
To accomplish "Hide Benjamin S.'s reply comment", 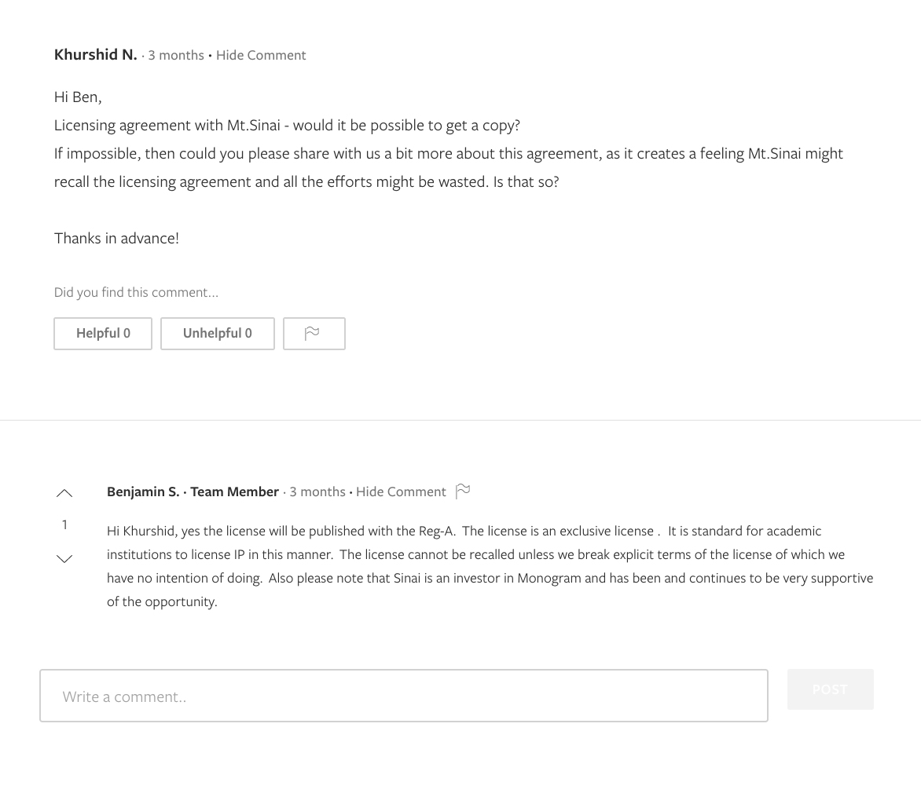I will pyautogui.click(x=401, y=492).
